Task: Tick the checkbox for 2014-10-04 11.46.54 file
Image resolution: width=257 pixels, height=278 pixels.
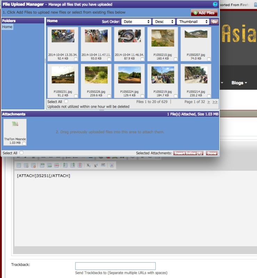Action: tap(142, 59)
